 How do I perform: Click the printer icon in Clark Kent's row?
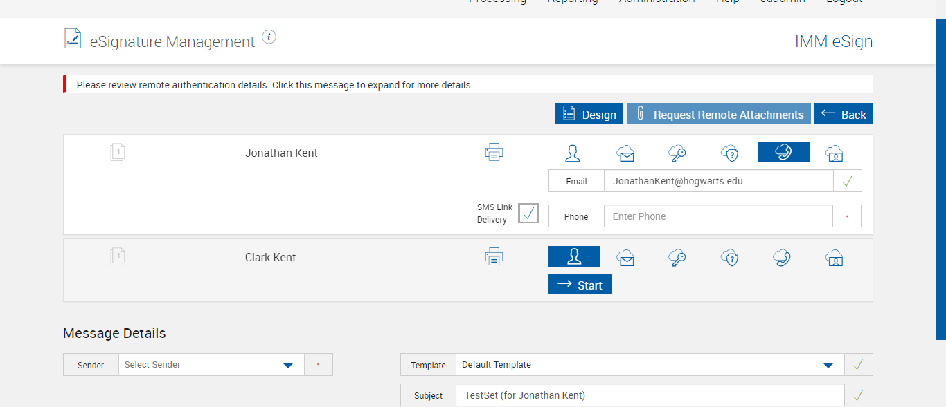494,257
